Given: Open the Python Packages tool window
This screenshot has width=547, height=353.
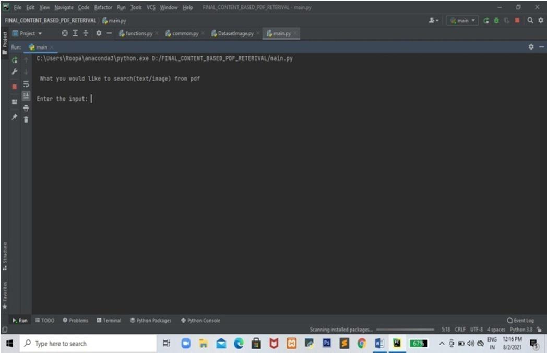Looking at the screenshot, I should click(150, 320).
